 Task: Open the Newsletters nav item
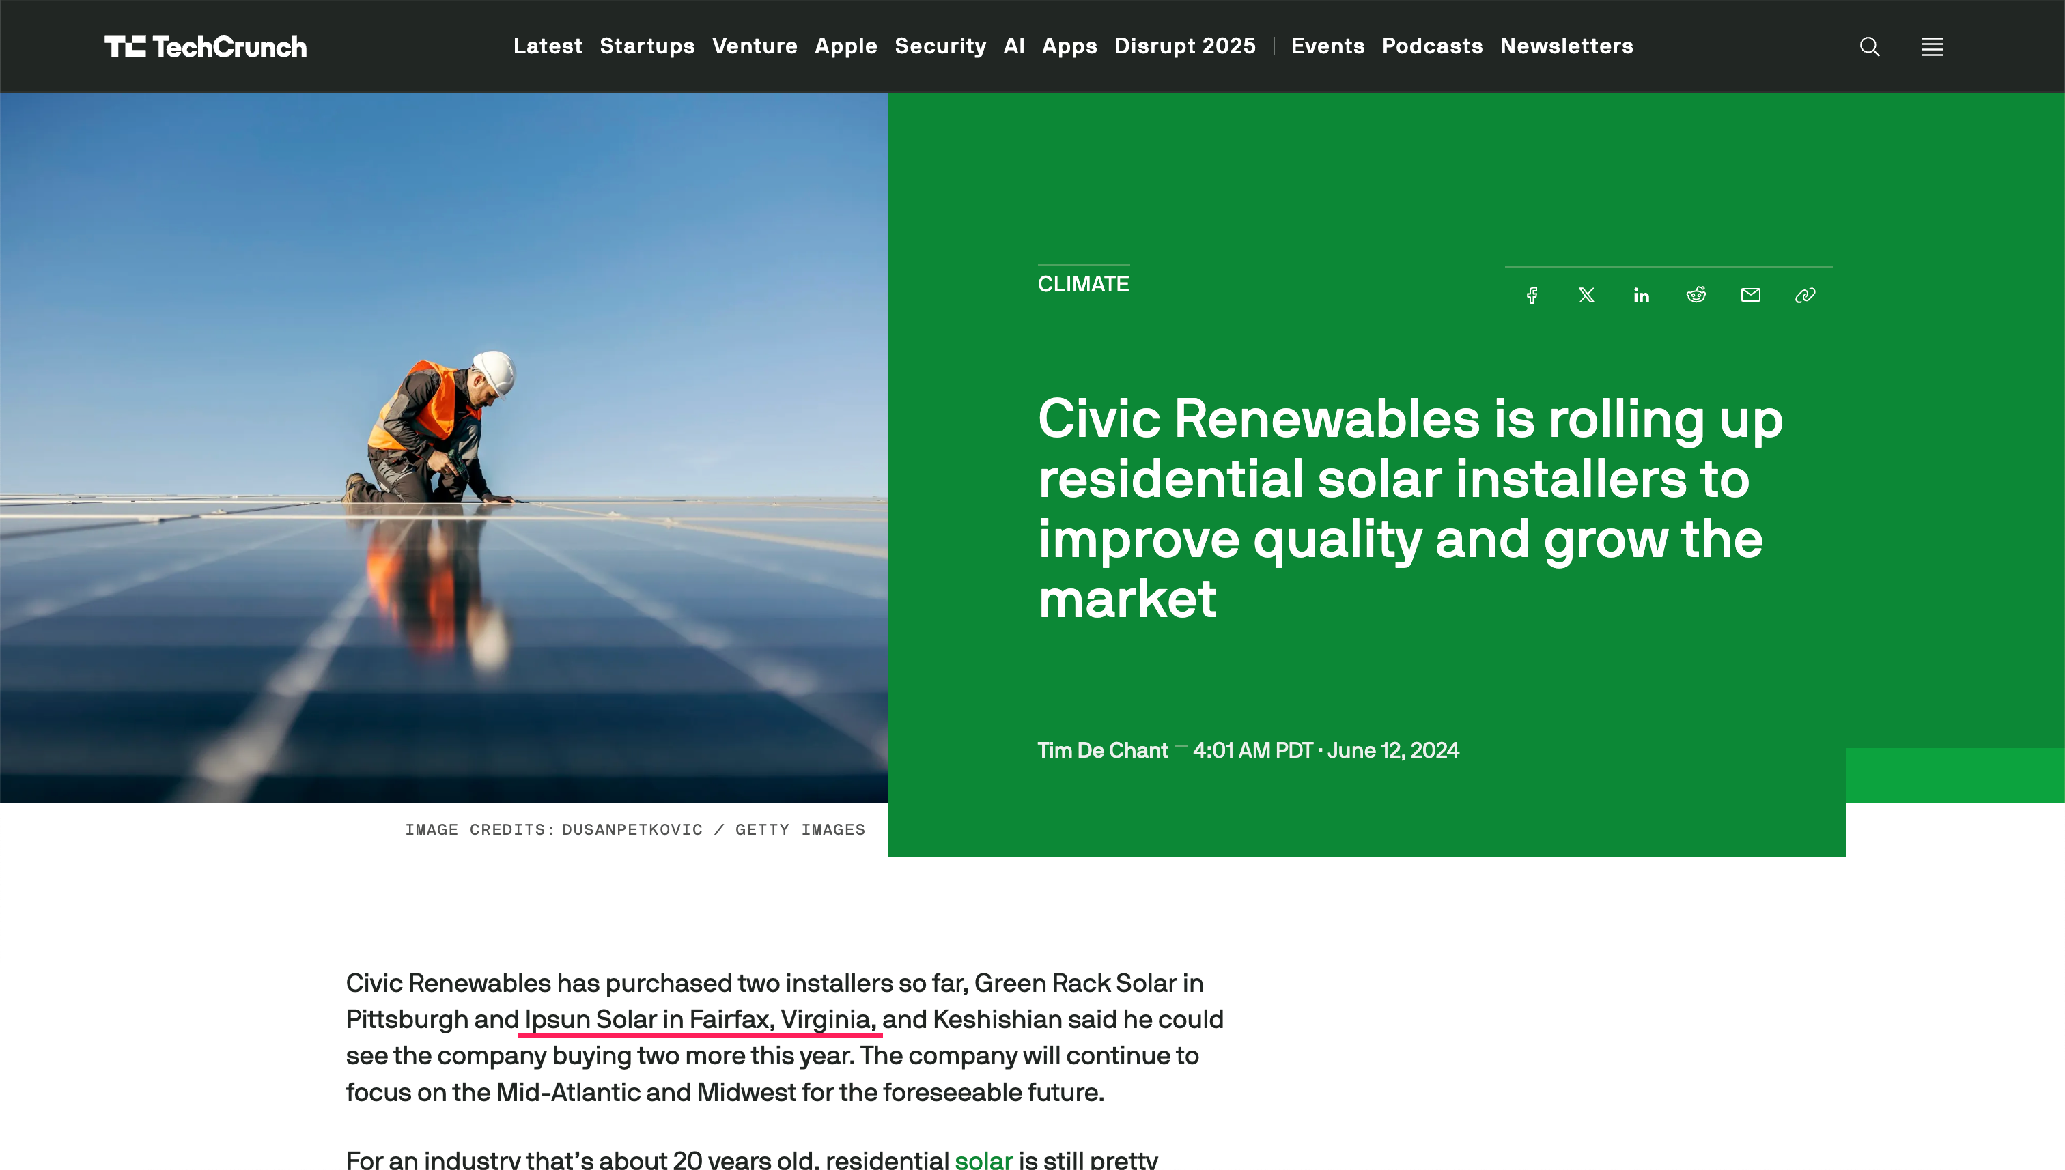pyautogui.click(x=1566, y=46)
